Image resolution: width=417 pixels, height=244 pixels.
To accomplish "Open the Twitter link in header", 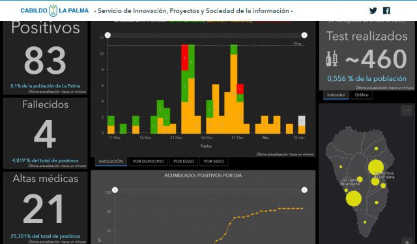I will tap(373, 10).
